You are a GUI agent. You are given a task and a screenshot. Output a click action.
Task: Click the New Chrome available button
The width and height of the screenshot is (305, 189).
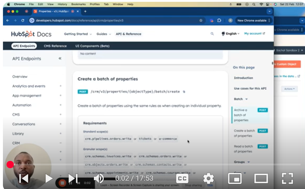[x=252, y=20]
